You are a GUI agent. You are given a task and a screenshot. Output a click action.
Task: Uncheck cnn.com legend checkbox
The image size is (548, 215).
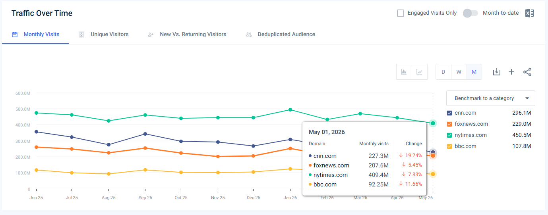(x=449, y=113)
